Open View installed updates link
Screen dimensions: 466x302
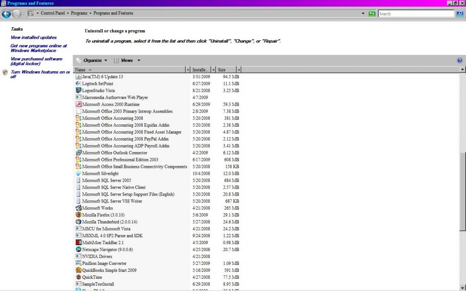click(33, 37)
